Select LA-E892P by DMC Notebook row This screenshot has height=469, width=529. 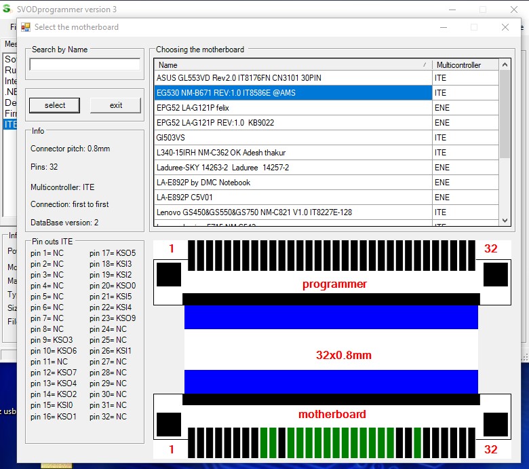click(293, 183)
